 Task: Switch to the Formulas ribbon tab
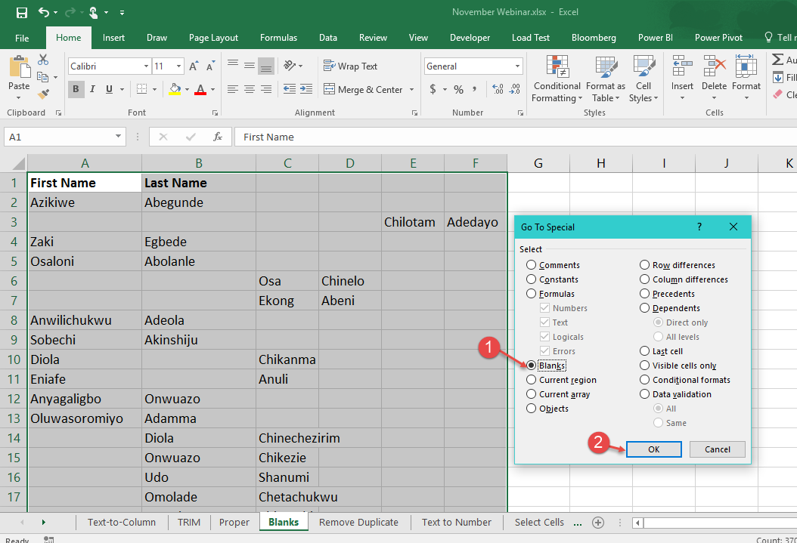point(278,37)
